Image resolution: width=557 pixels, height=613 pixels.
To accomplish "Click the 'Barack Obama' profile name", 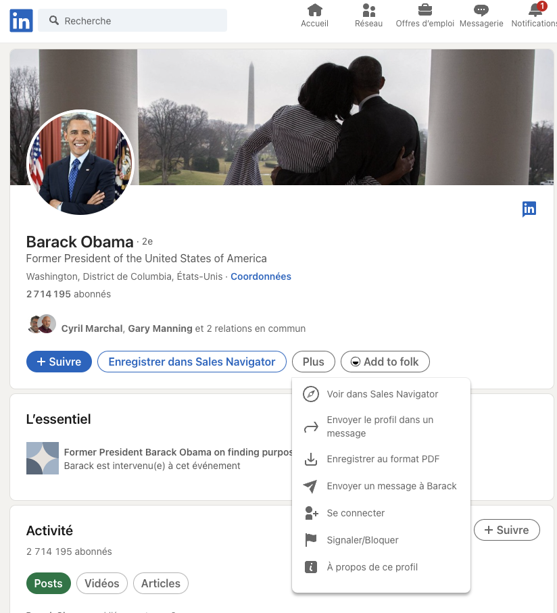I will 80,242.
